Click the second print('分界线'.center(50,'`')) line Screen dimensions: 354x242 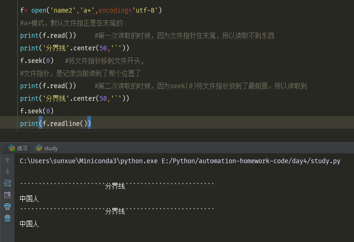coord(75,98)
